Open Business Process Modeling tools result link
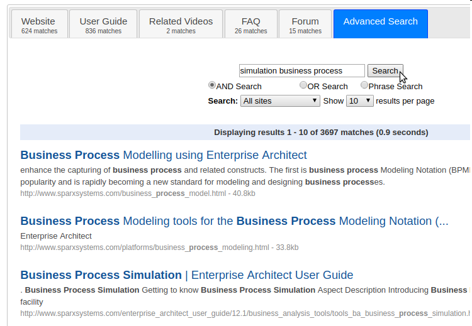The height and width of the screenshot is (326, 472). 234,221
